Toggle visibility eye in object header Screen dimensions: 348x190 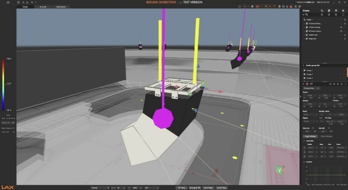pos(334,84)
